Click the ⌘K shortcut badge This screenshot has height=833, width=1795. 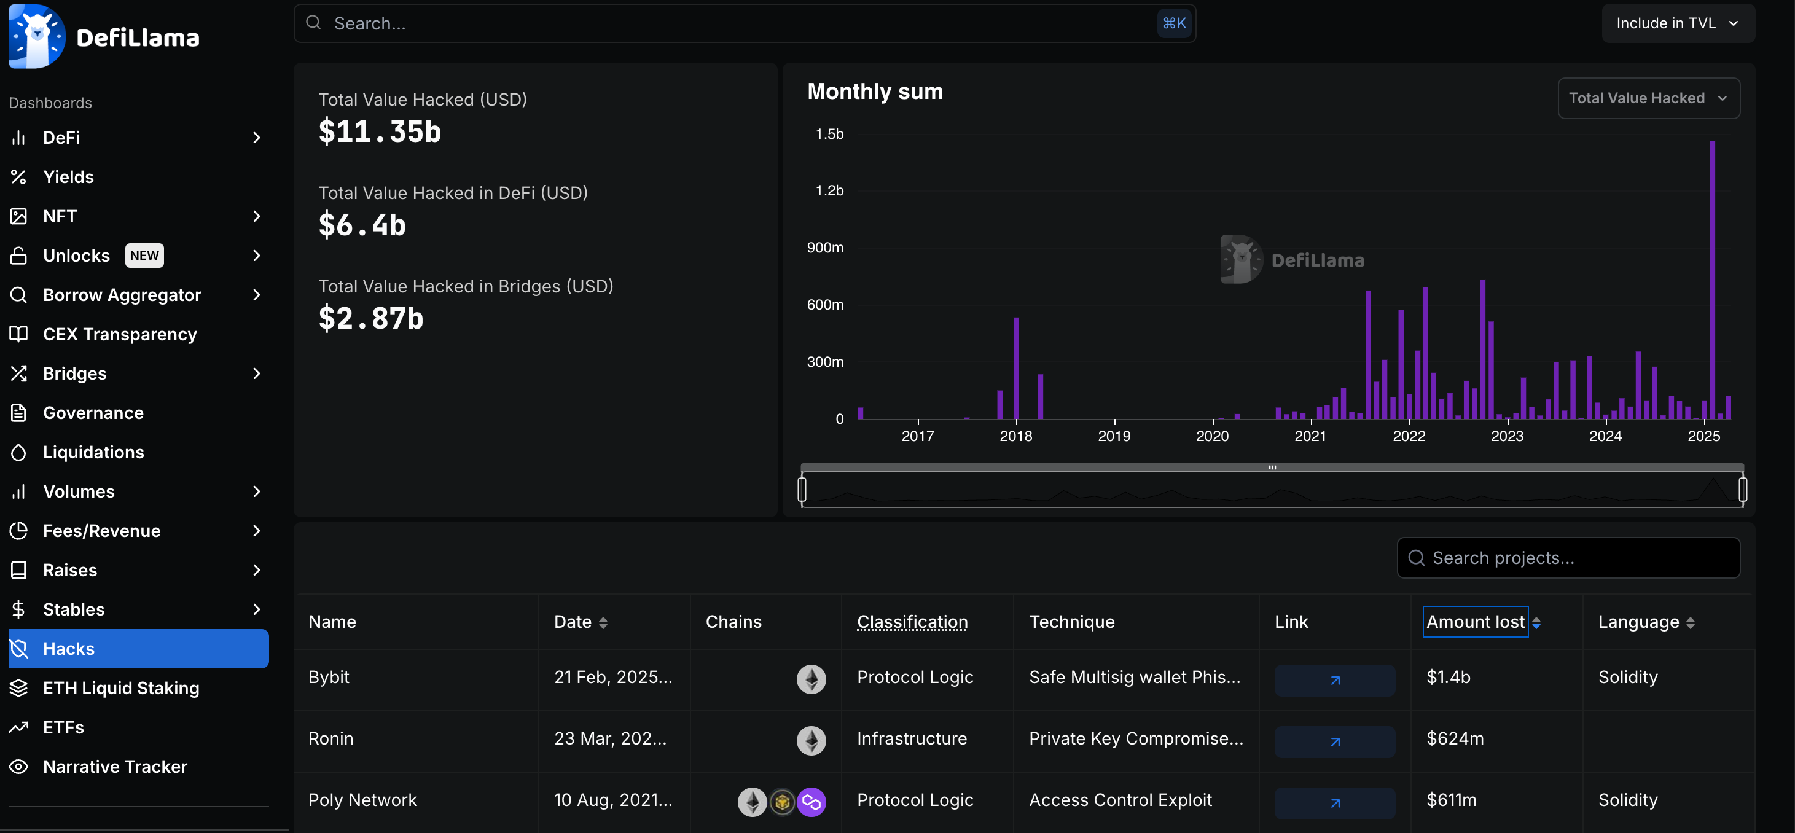(1174, 23)
